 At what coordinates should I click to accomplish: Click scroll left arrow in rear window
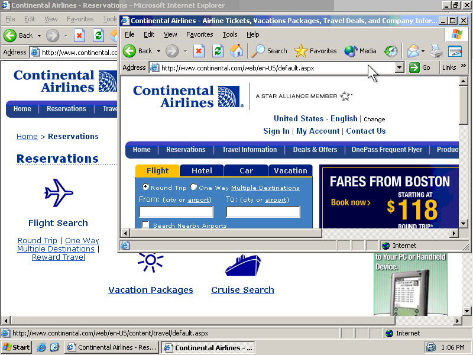[x=6, y=321]
